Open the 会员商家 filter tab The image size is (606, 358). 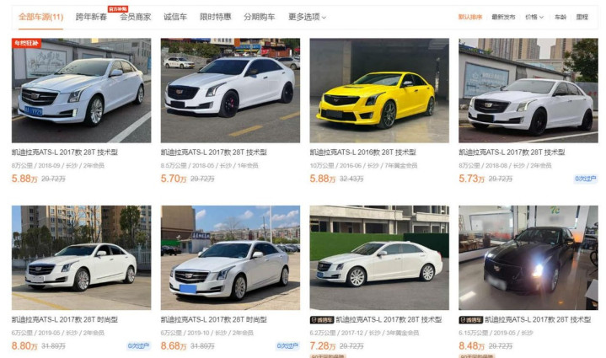pos(135,17)
